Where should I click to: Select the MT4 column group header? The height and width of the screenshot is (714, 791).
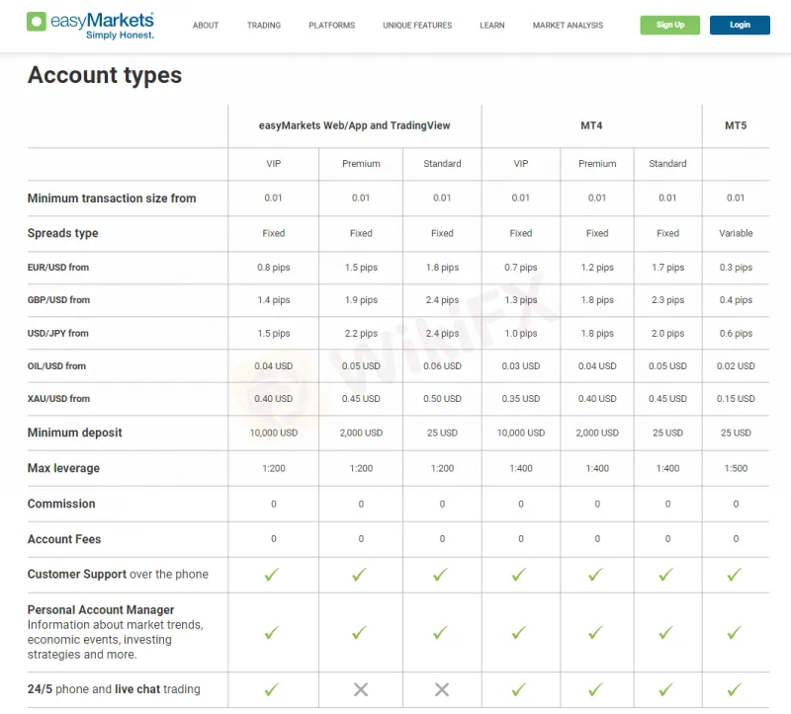click(591, 125)
